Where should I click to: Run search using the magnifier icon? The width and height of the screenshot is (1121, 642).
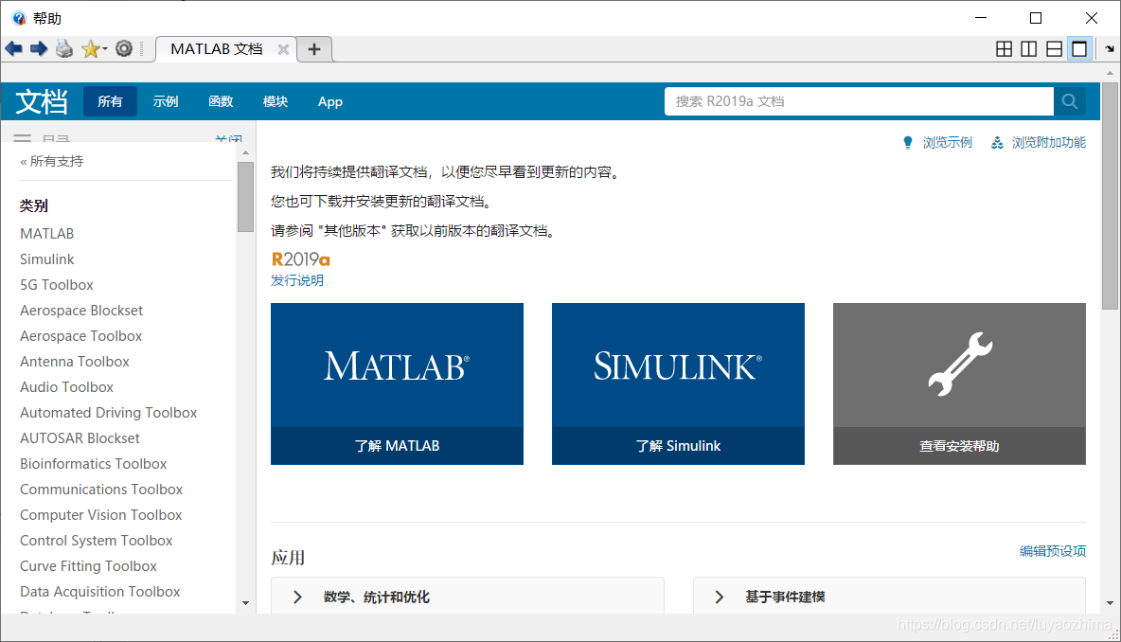1069,101
